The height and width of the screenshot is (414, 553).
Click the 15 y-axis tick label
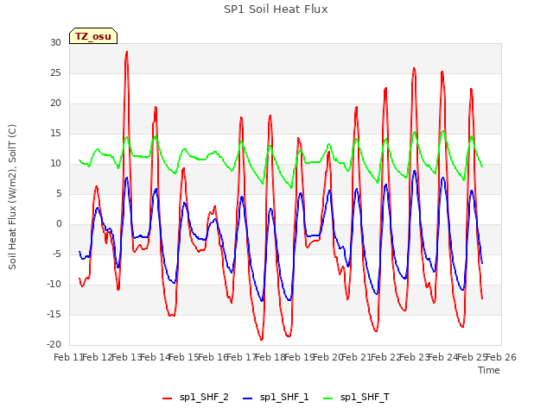coord(55,133)
